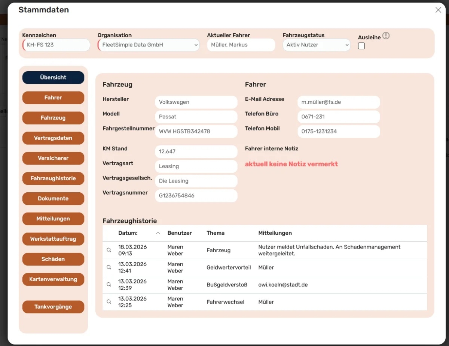Open the Schäden section

click(53, 259)
